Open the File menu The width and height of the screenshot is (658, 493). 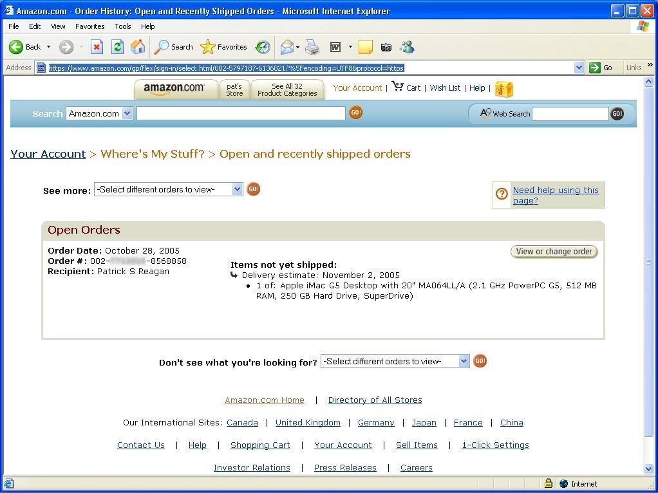click(x=14, y=26)
